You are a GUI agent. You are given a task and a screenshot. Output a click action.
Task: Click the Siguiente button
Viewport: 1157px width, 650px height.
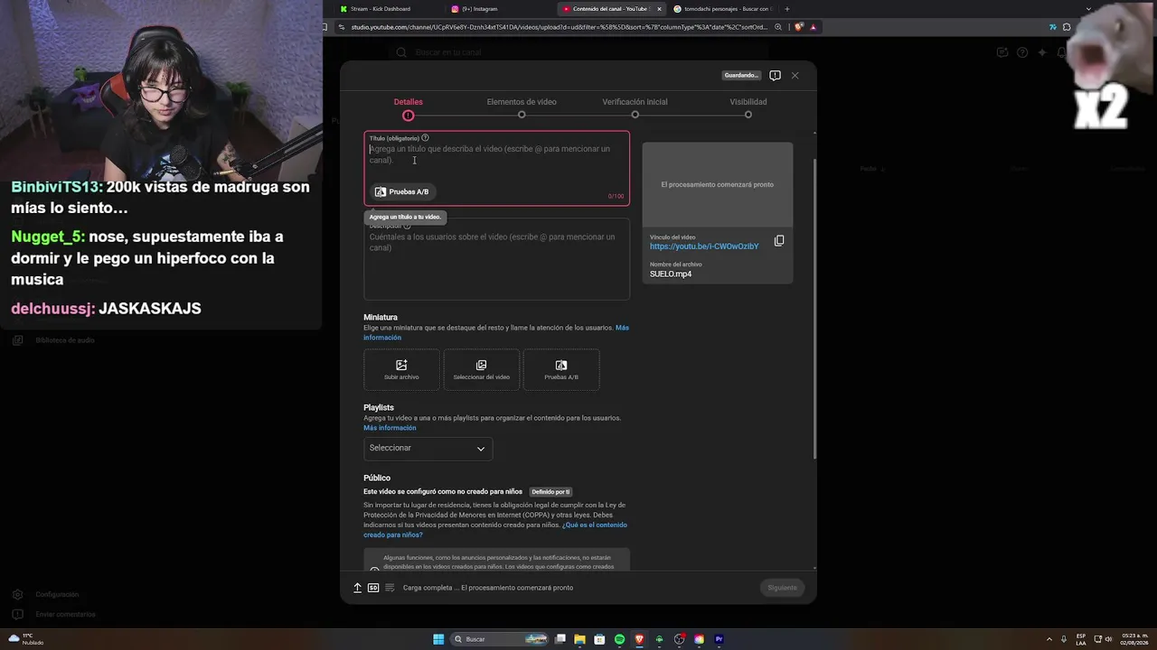pos(783,588)
